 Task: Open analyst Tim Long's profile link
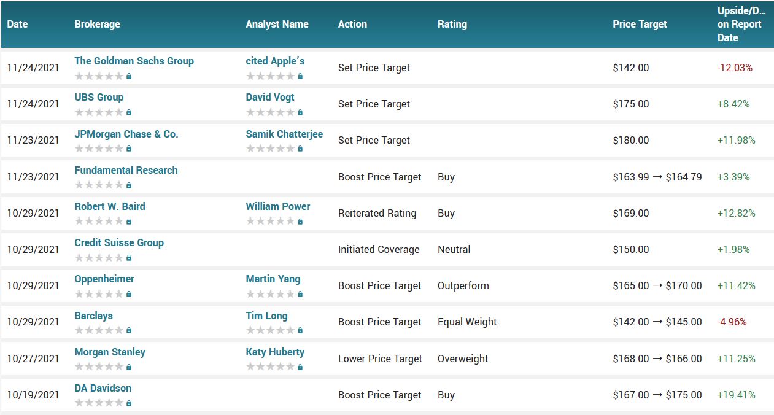coord(266,316)
